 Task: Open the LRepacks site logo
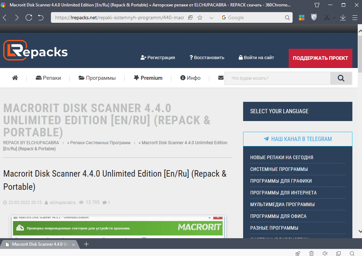(x=35, y=50)
